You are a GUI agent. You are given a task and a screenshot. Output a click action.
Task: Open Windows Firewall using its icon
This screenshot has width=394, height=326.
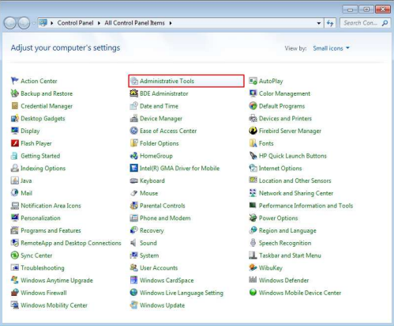coord(15,293)
